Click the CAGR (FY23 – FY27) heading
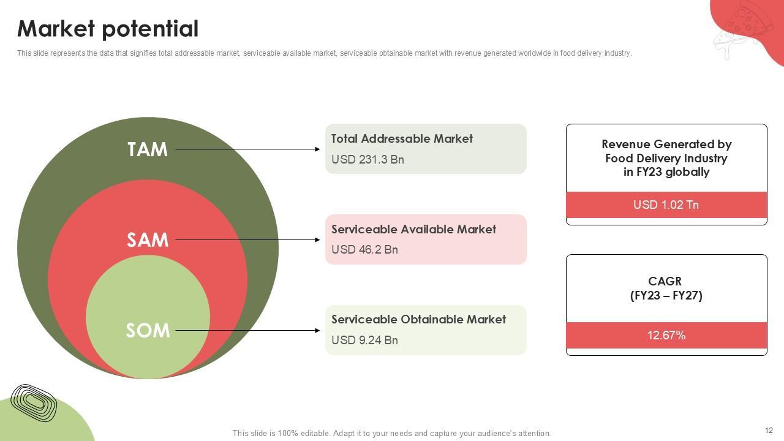The width and height of the screenshot is (784, 441). 666,288
